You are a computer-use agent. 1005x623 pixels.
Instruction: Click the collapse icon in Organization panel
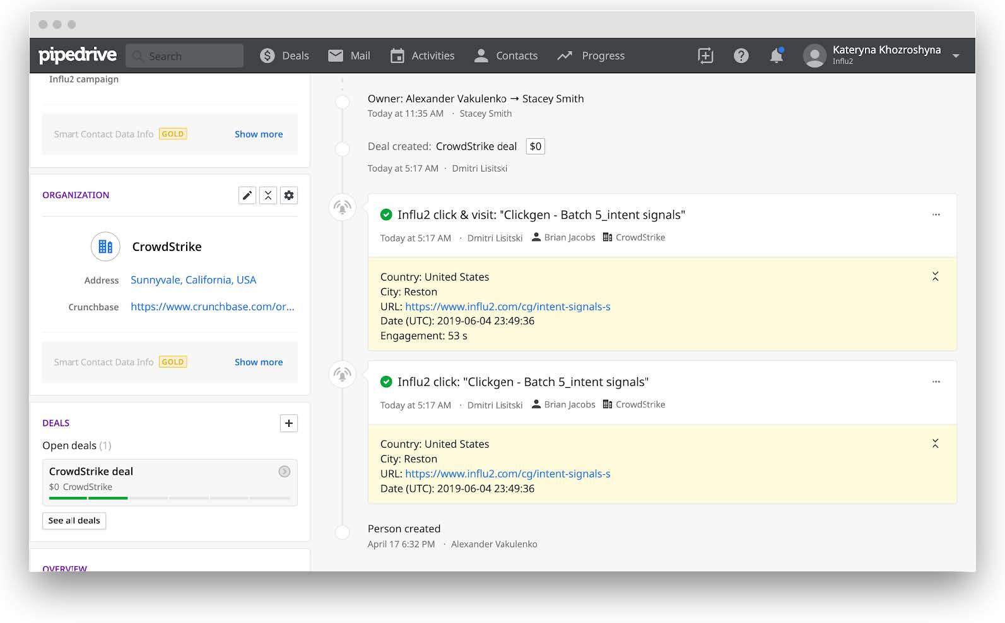pyautogui.click(x=268, y=195)
